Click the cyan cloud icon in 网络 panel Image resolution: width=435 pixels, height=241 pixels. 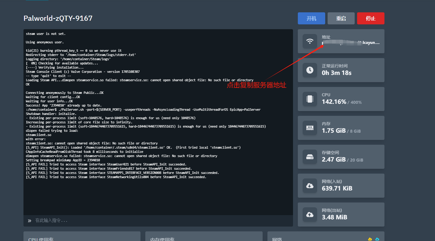click(377, 239)
